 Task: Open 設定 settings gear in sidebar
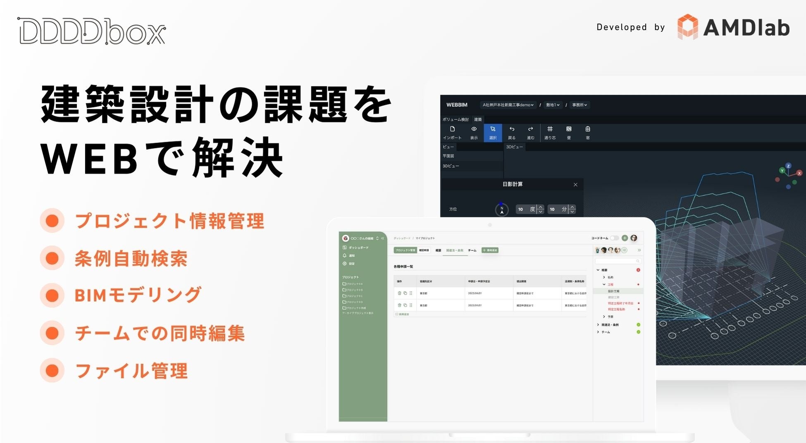click(x=348, y=264)
